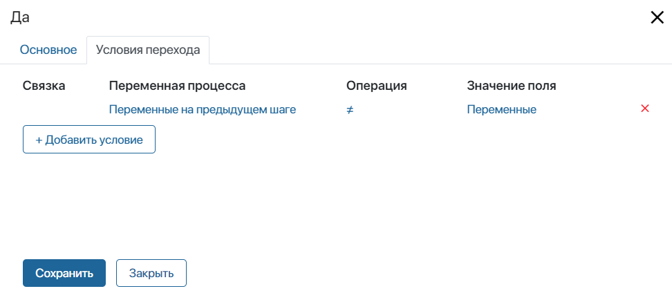Click the plus sign in Добавить условие
672x291 pixels.
[x=39, y=140]
